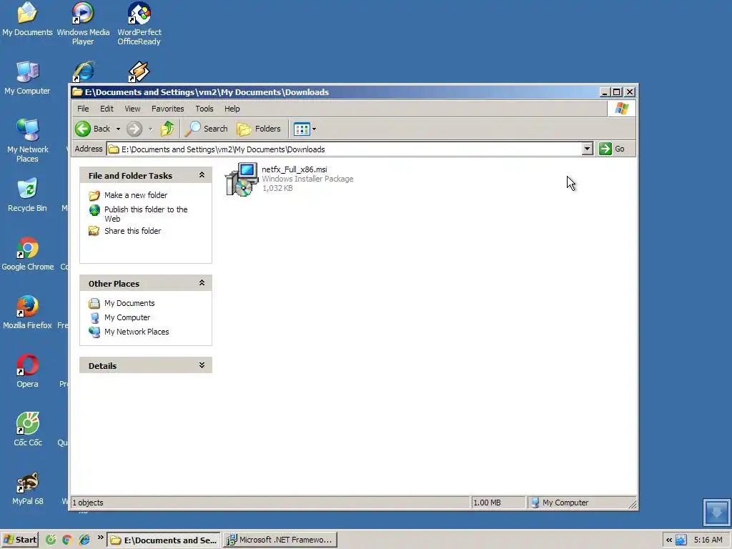The width and height of the screenshot is (732, 549).
Task: Click the green Go button
Action: coord(612,149)
